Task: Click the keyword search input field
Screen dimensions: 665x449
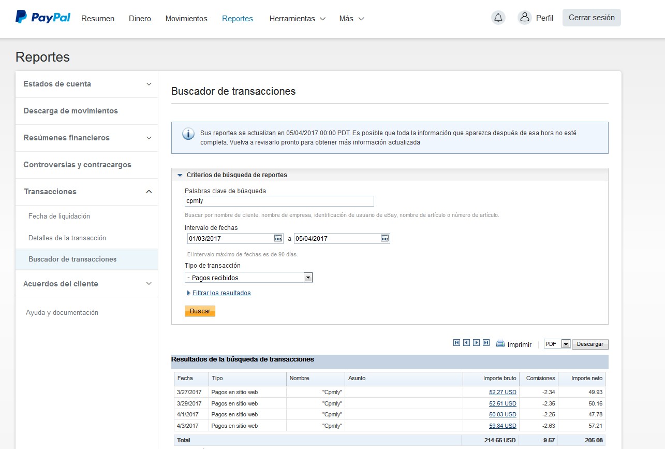Action: coord(279,201)
